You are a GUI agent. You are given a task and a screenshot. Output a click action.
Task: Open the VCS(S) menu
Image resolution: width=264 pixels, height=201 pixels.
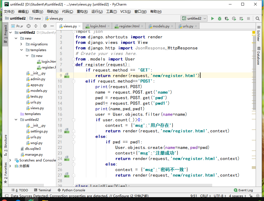pyautogui.click(x=125, y=12)
